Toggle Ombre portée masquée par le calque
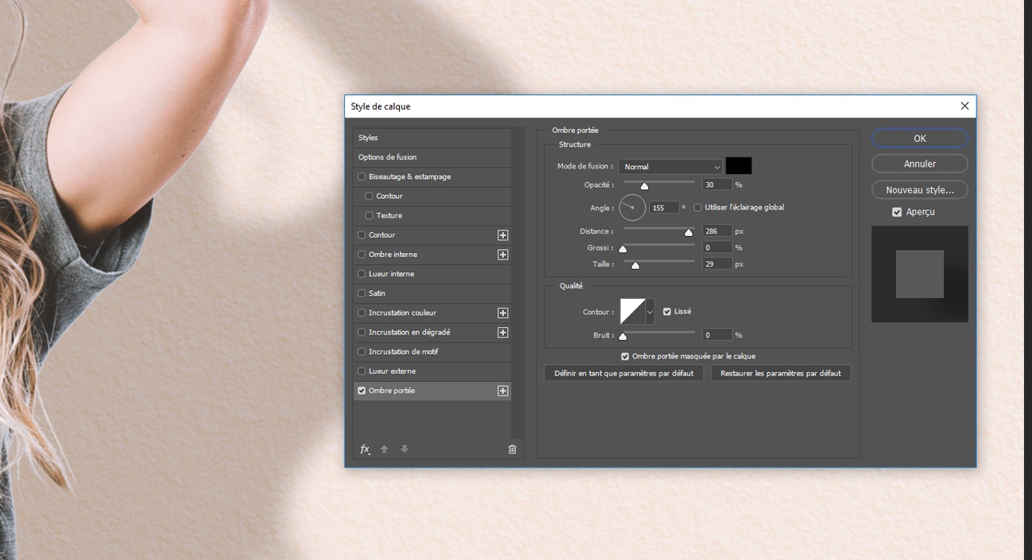 625,356
